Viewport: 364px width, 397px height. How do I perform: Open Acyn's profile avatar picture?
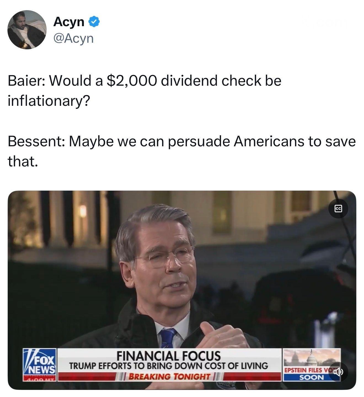pos(27,29)
